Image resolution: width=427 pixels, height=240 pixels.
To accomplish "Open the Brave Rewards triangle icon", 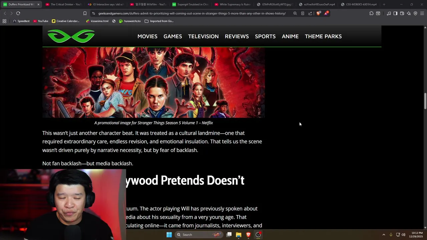I will point(326,13).
